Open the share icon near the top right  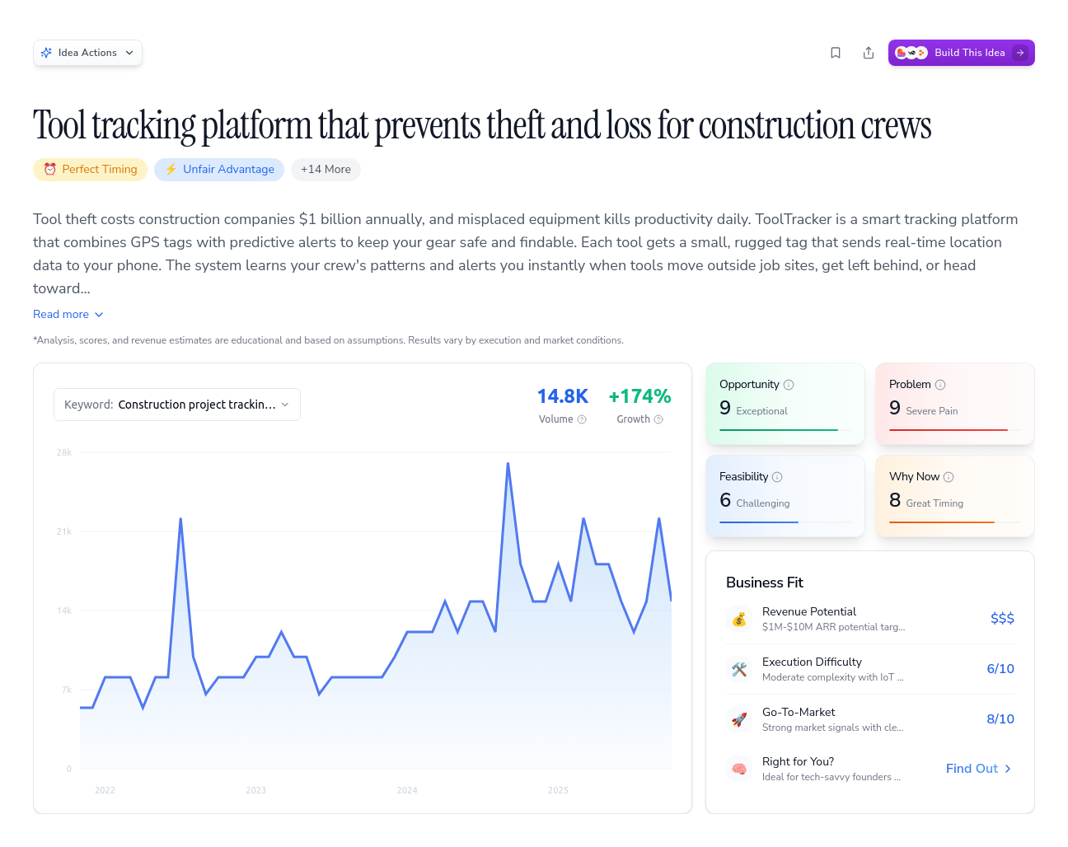[x=869, y=52]
